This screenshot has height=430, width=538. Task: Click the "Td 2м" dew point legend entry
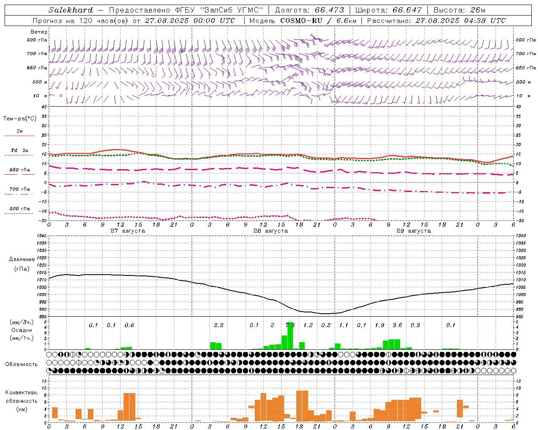tap(19, 150)
